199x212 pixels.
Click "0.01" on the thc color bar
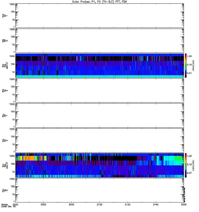189,173
